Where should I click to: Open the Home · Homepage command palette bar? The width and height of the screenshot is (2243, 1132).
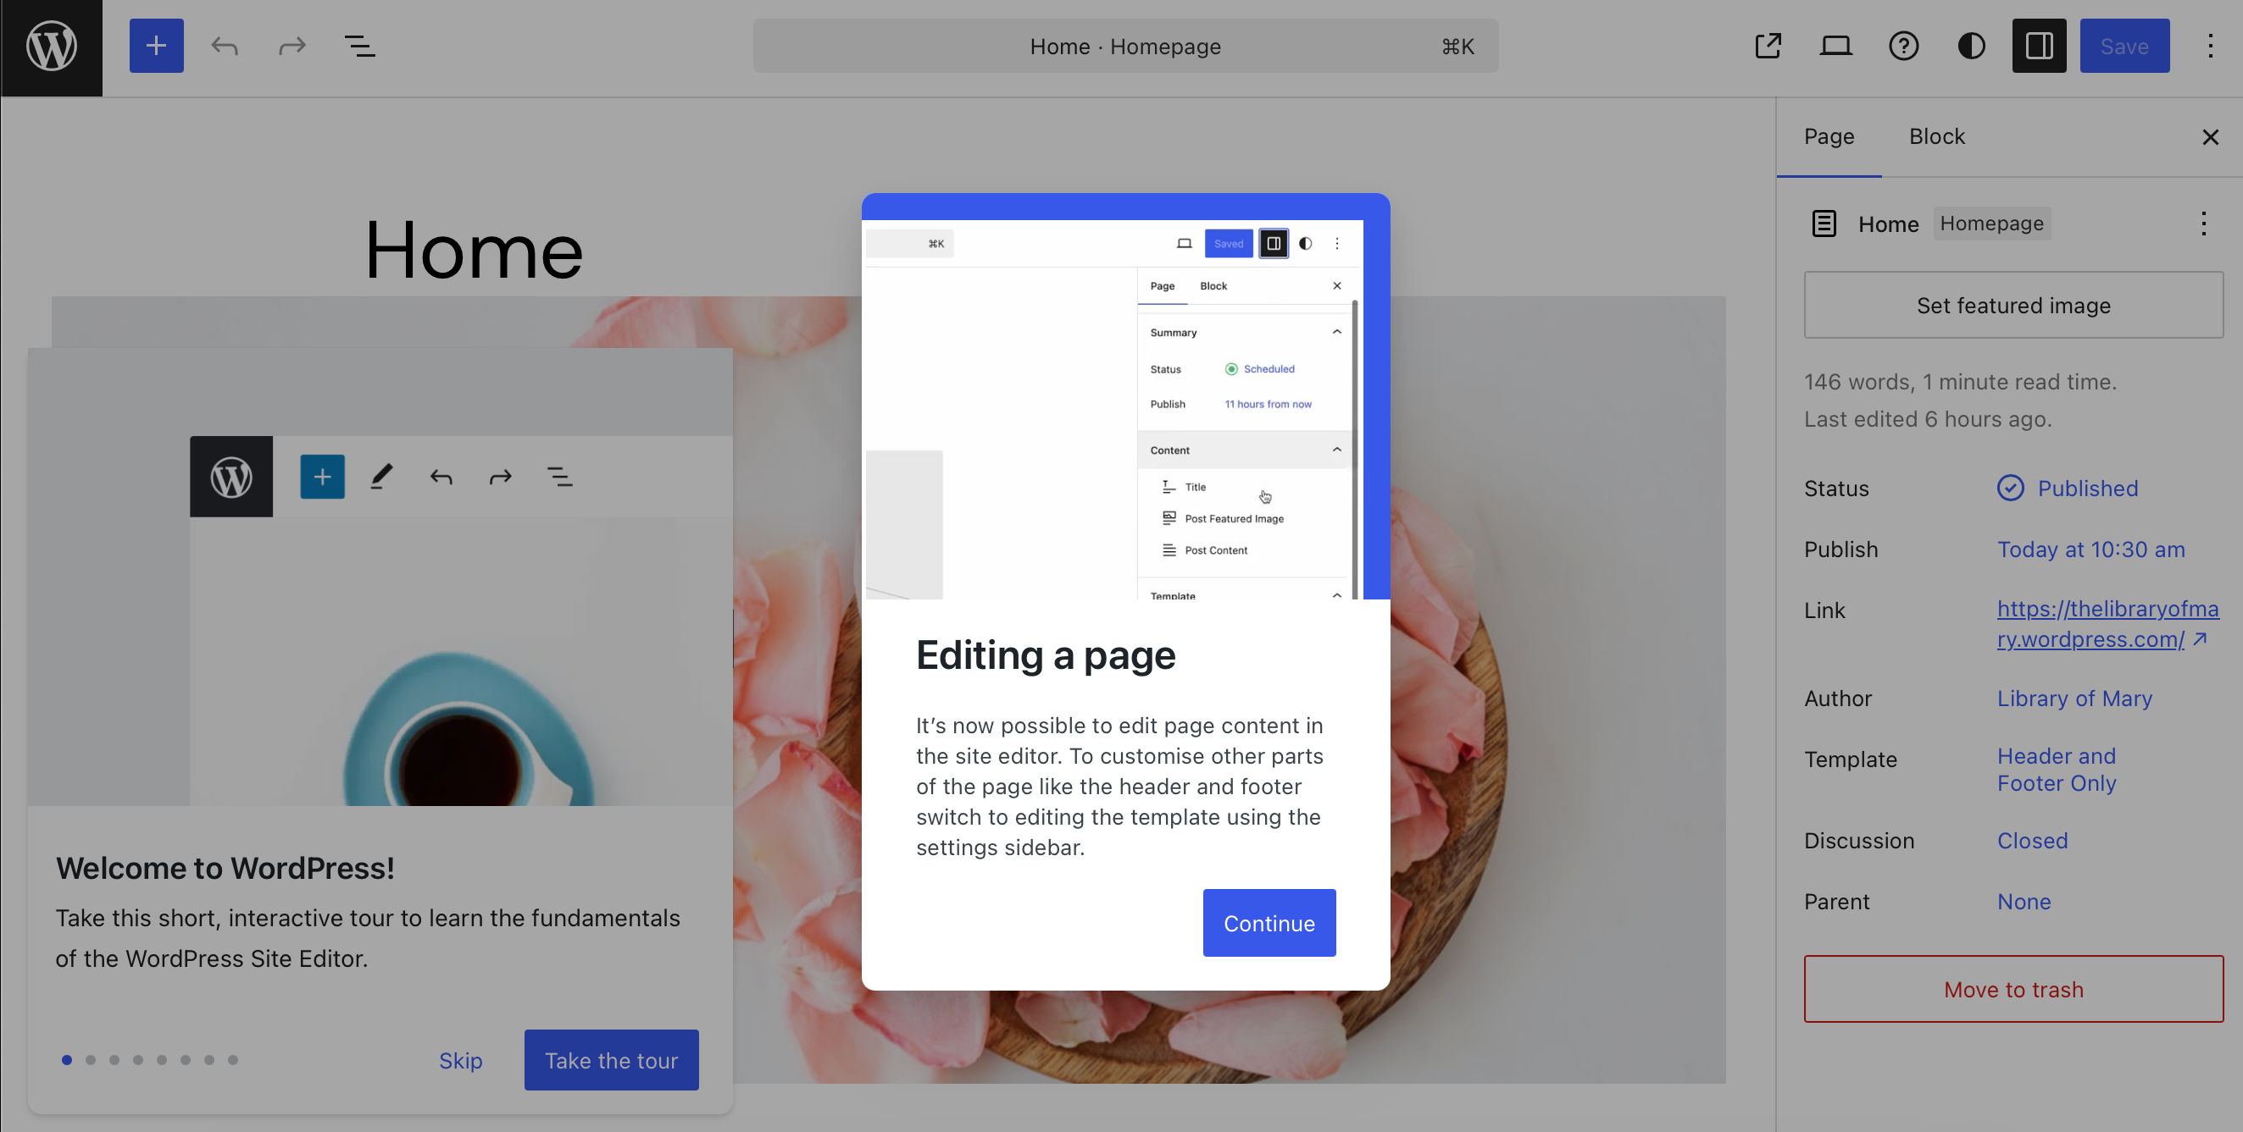[1125, 46]
